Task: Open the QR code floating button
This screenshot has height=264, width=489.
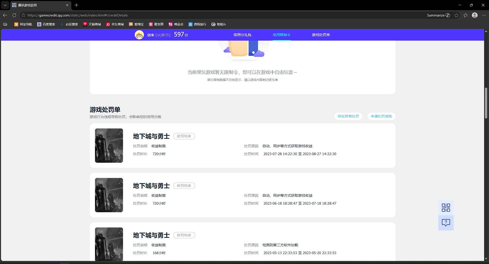Action: (x=446, y=208)
